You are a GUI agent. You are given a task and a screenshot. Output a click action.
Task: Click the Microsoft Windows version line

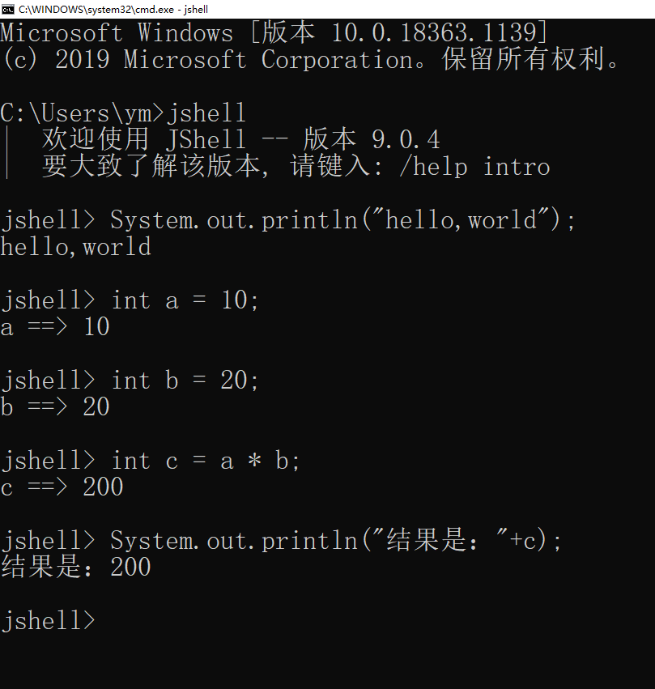pos(274,33)
